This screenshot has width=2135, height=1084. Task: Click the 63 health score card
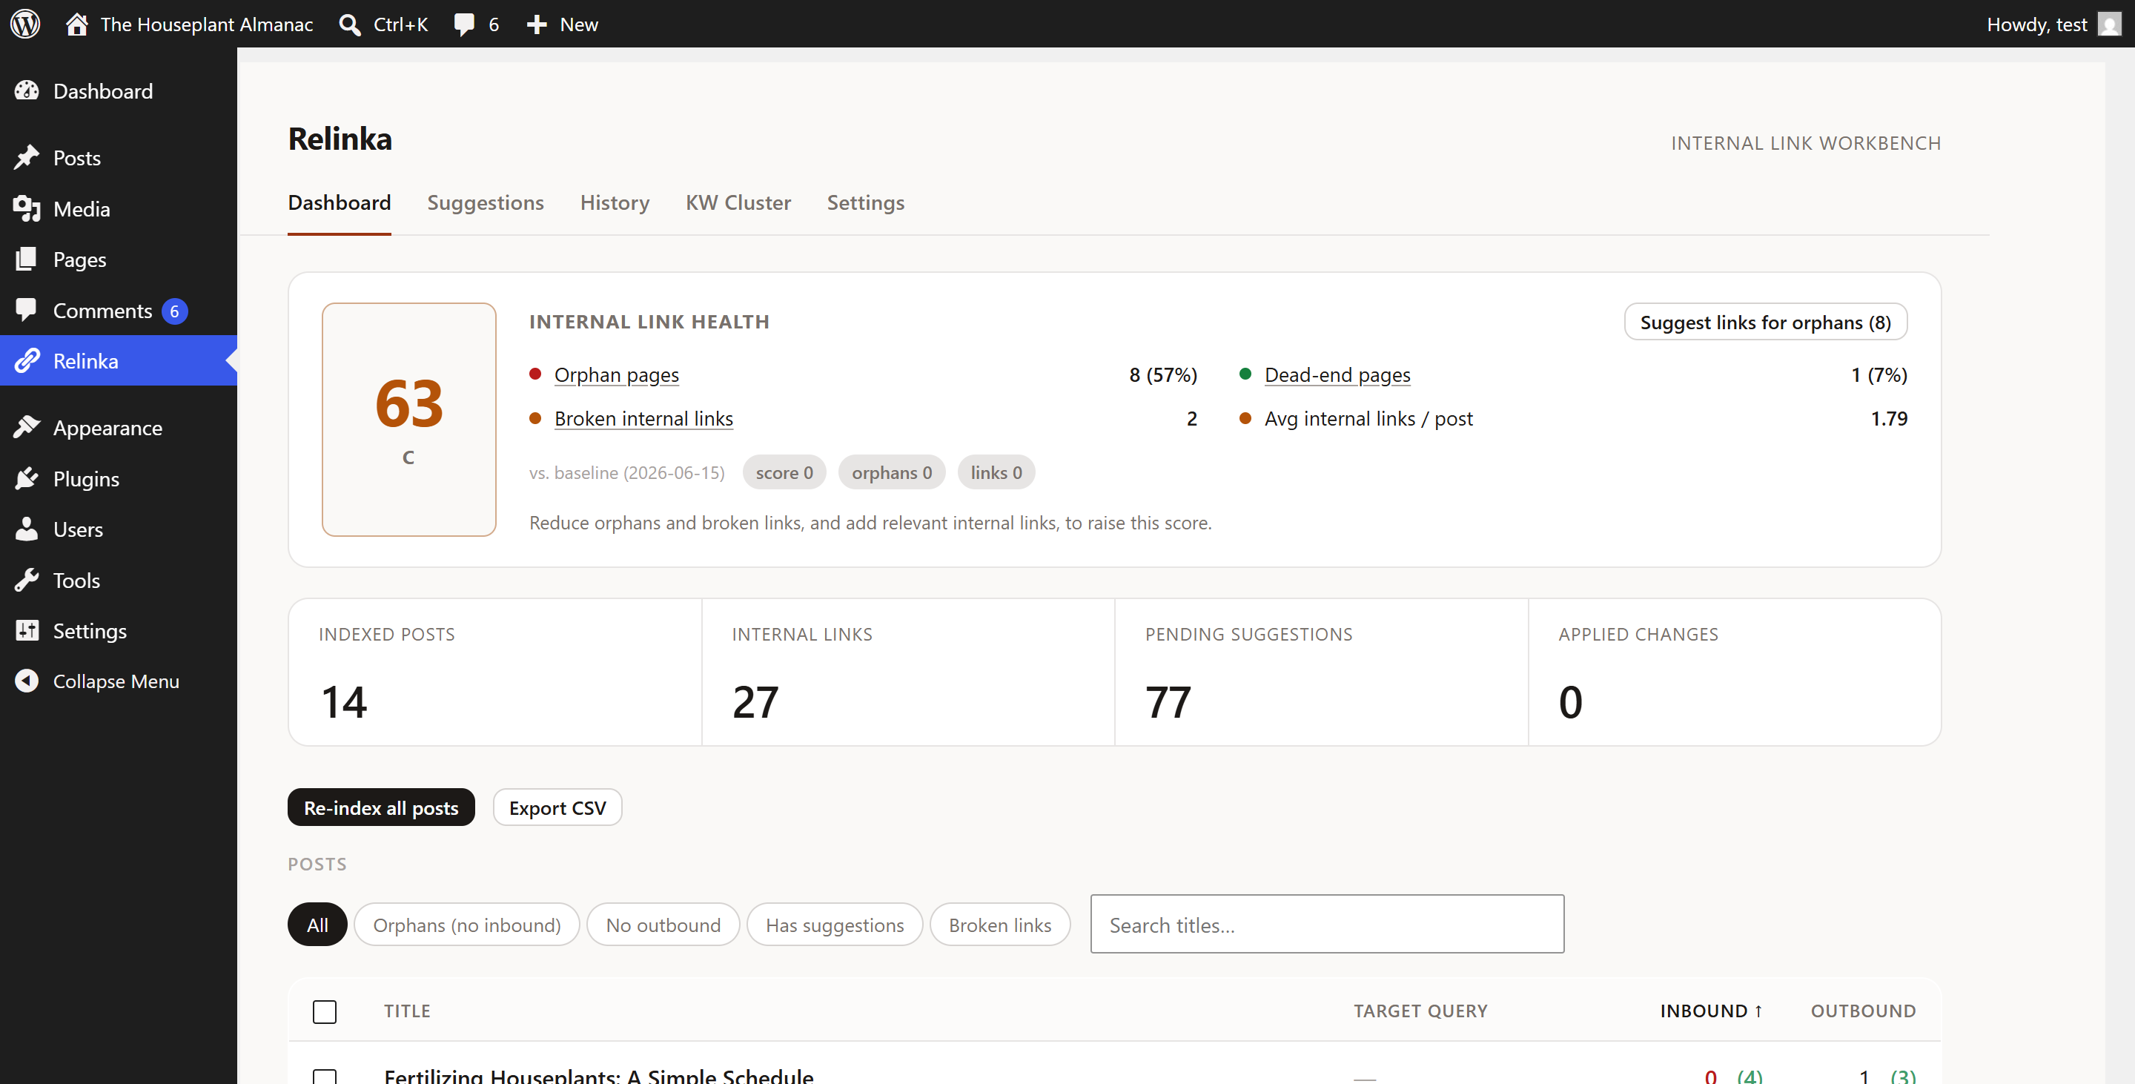pyautogui.click(x=408, y=420)
